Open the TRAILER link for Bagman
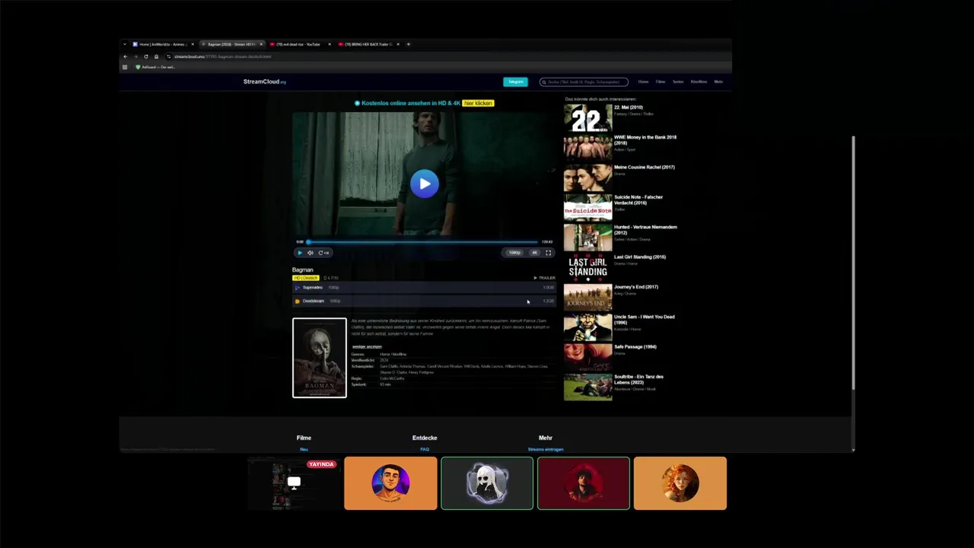This screenshot has height=548, width=974. click(545, 278)
